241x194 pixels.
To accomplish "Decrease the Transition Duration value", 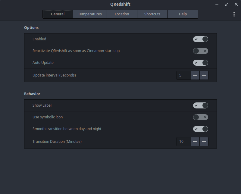I will (195, 142).
